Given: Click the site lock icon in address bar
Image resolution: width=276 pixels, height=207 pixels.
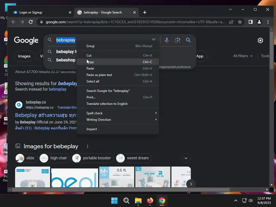Looking at the screenshot, I should (x=41, y=22).
